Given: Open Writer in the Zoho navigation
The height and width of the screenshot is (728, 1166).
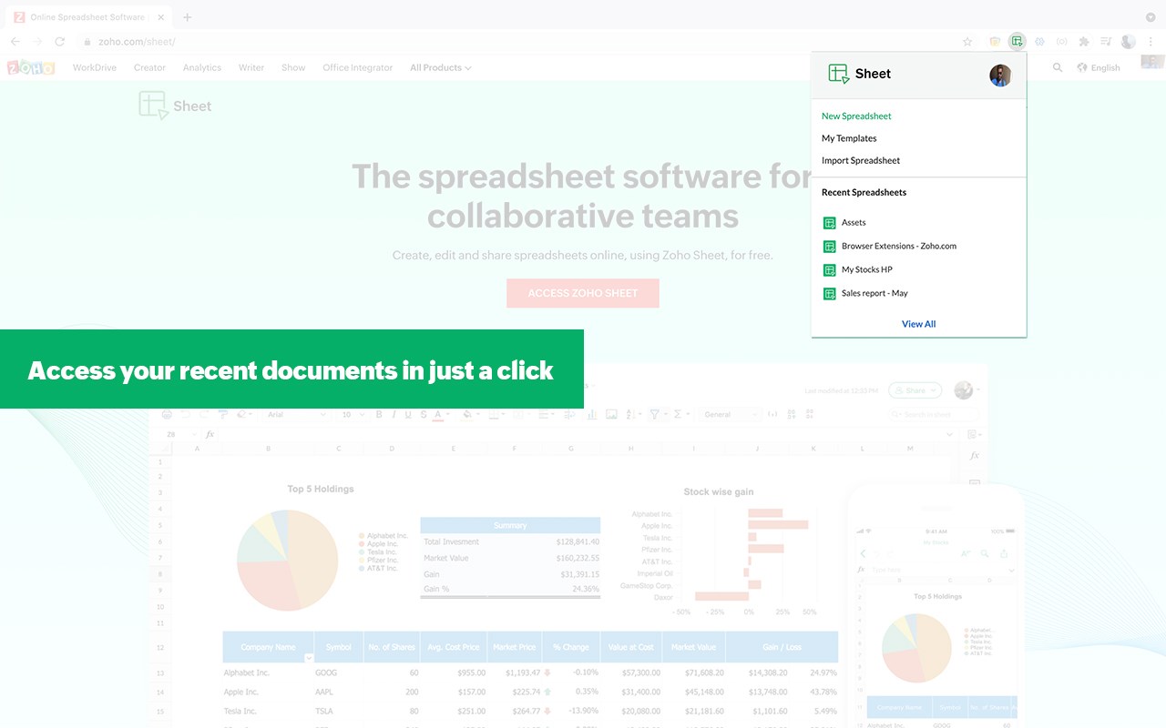Looking at the screenshot, I should click(x=251, y=67).
